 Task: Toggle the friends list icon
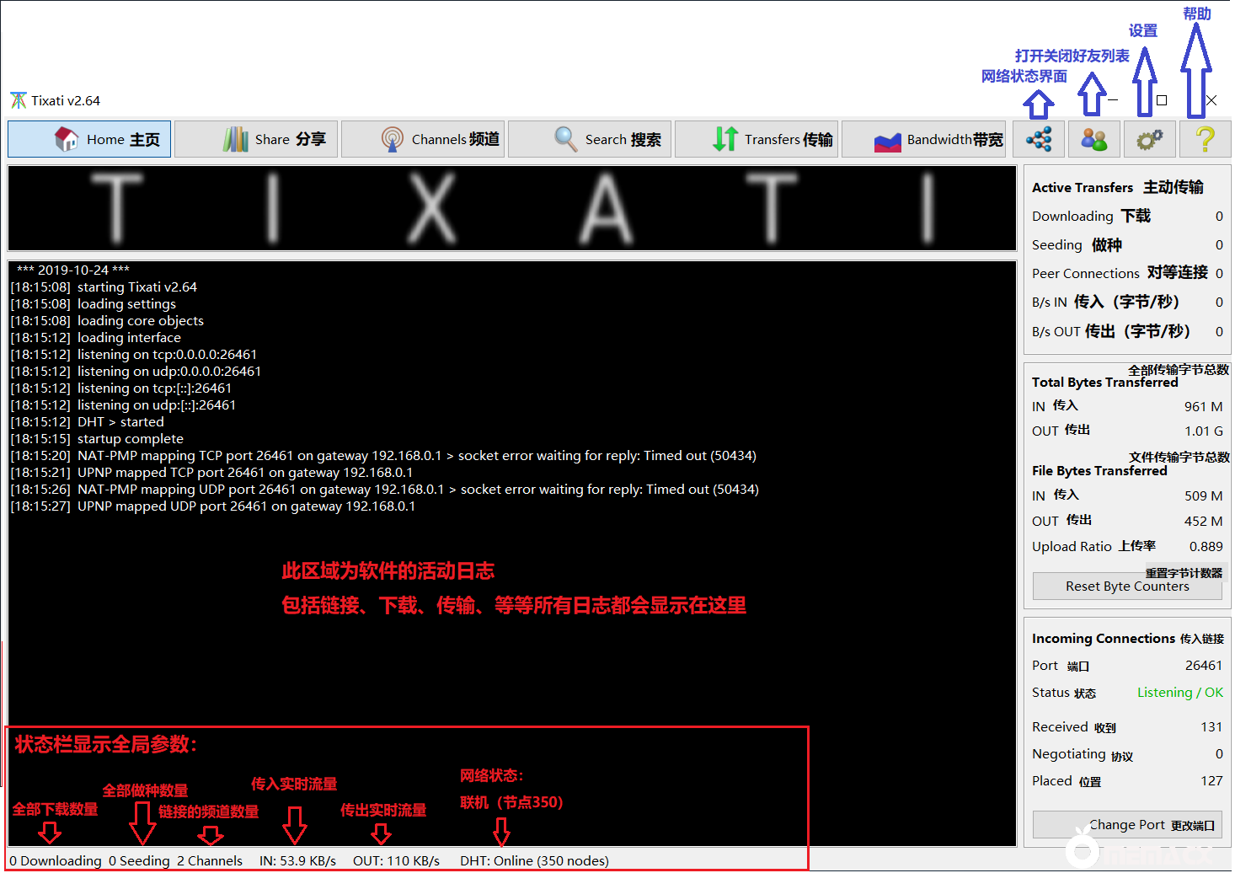point(1093,139)
